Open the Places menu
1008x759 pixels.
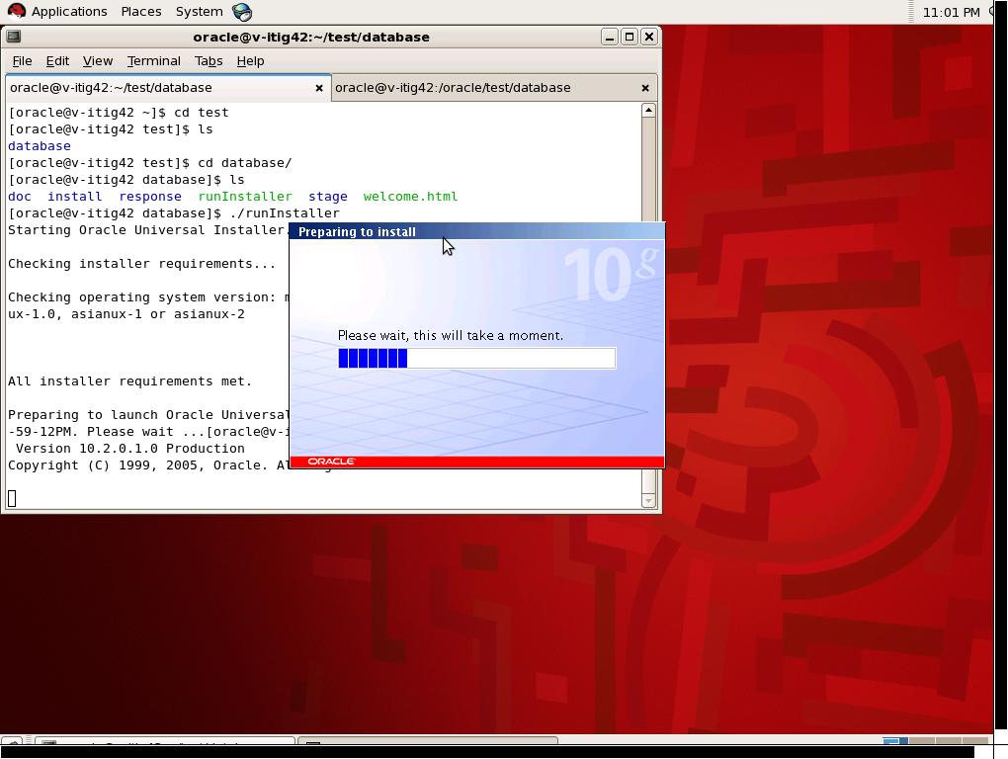coord(140,12)
